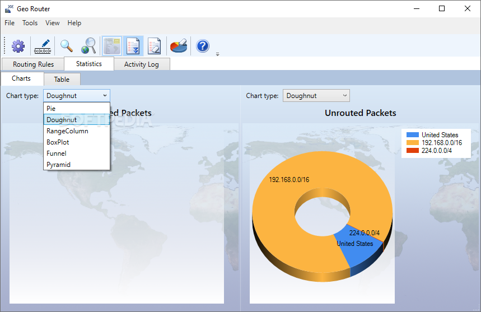Screen dimensions: 481x312
Task: Click the '192.168.0.0/16' label on the doughnut
Action: (x=289, y=180)
